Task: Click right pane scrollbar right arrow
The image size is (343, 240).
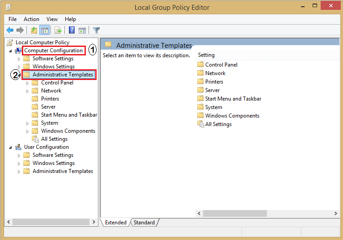Action: (x=335, y=213)
